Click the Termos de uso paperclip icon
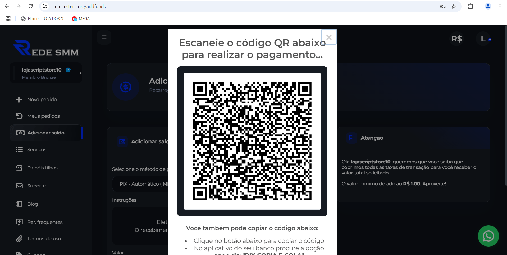 point(19,239)
